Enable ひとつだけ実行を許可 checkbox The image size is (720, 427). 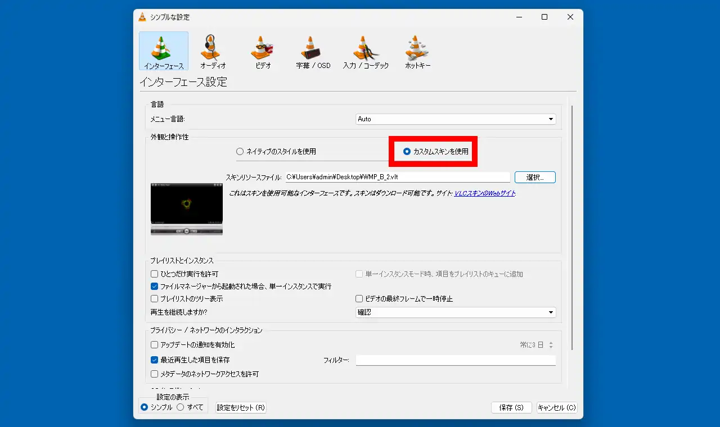point(155,274)
